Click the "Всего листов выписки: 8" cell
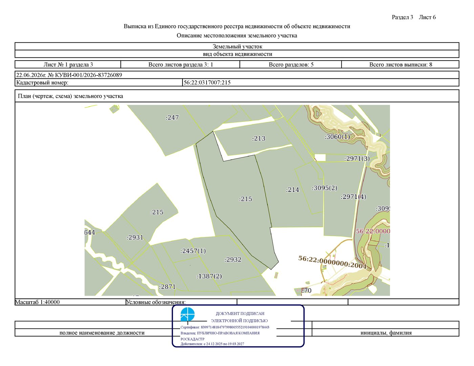 pos(401,65)
